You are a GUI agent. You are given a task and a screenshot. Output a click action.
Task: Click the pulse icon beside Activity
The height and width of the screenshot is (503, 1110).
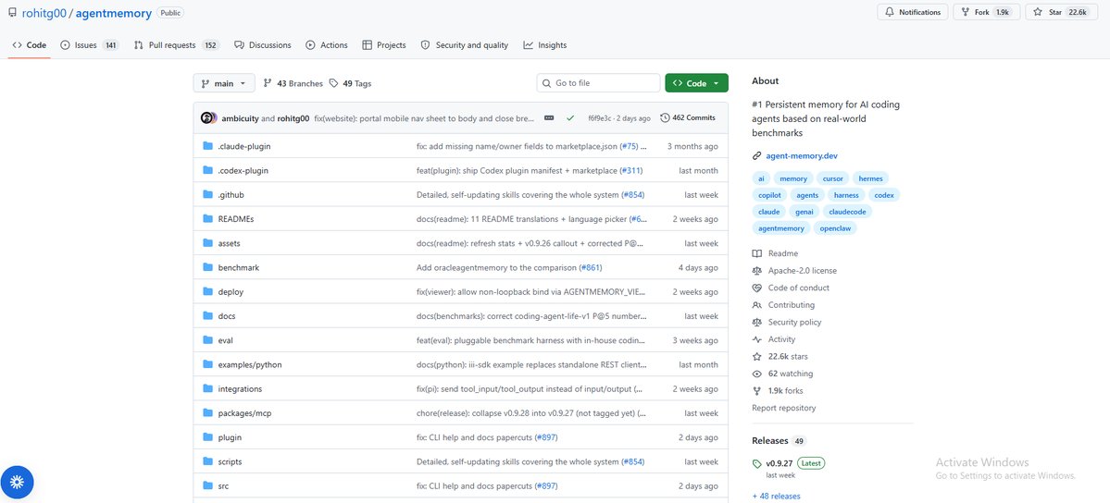(756, 339)
